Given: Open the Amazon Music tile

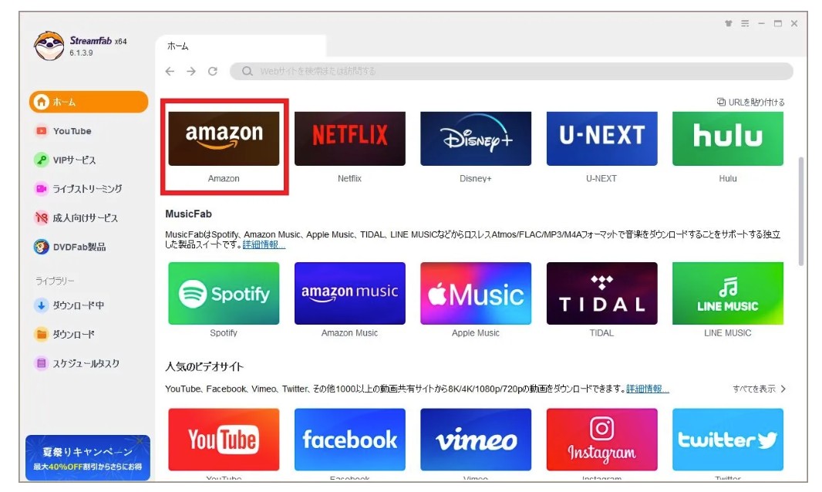Looking at the screenshot, I should click(349, 293).
